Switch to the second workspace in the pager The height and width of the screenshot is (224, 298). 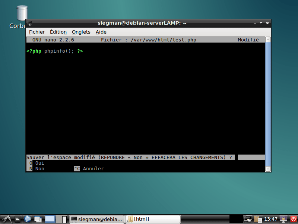(x=64, y=219)
